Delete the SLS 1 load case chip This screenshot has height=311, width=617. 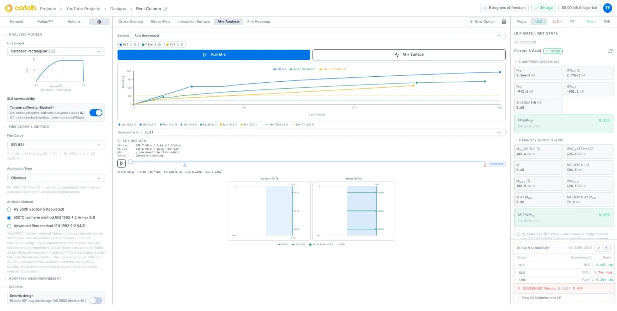coord(182,45)
